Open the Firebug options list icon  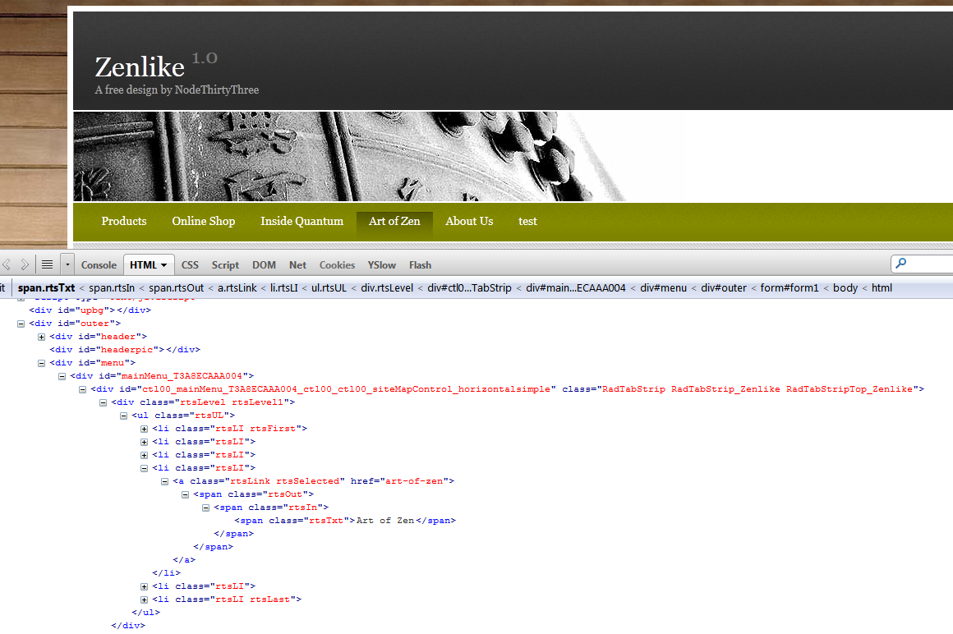tap(46, 264)
